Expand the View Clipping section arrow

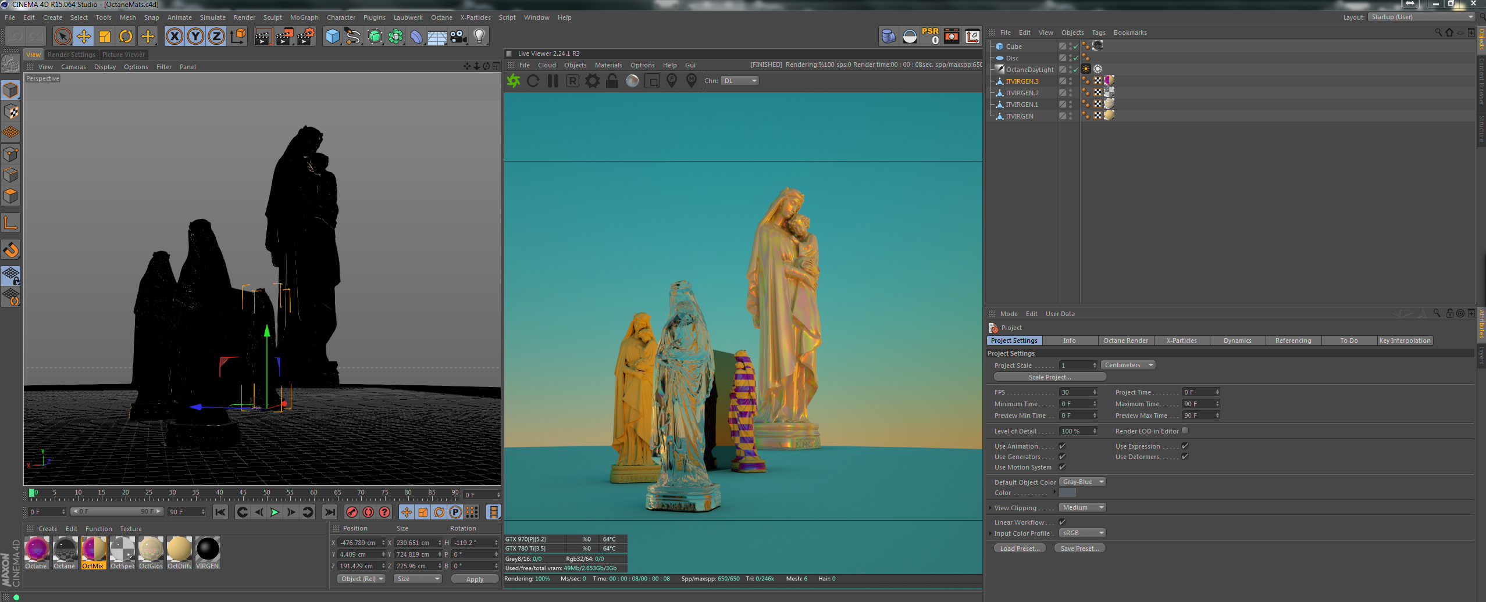click(x=990, y=508)
